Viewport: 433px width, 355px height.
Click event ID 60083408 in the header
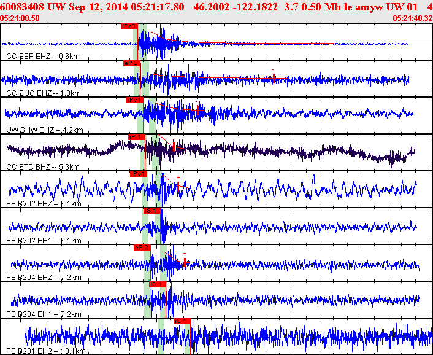click(22, 7)
